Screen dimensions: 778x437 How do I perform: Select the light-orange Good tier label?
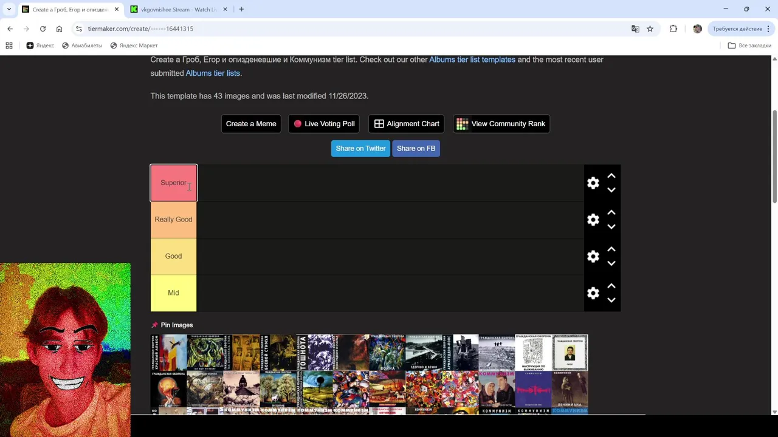coord(174,256)
